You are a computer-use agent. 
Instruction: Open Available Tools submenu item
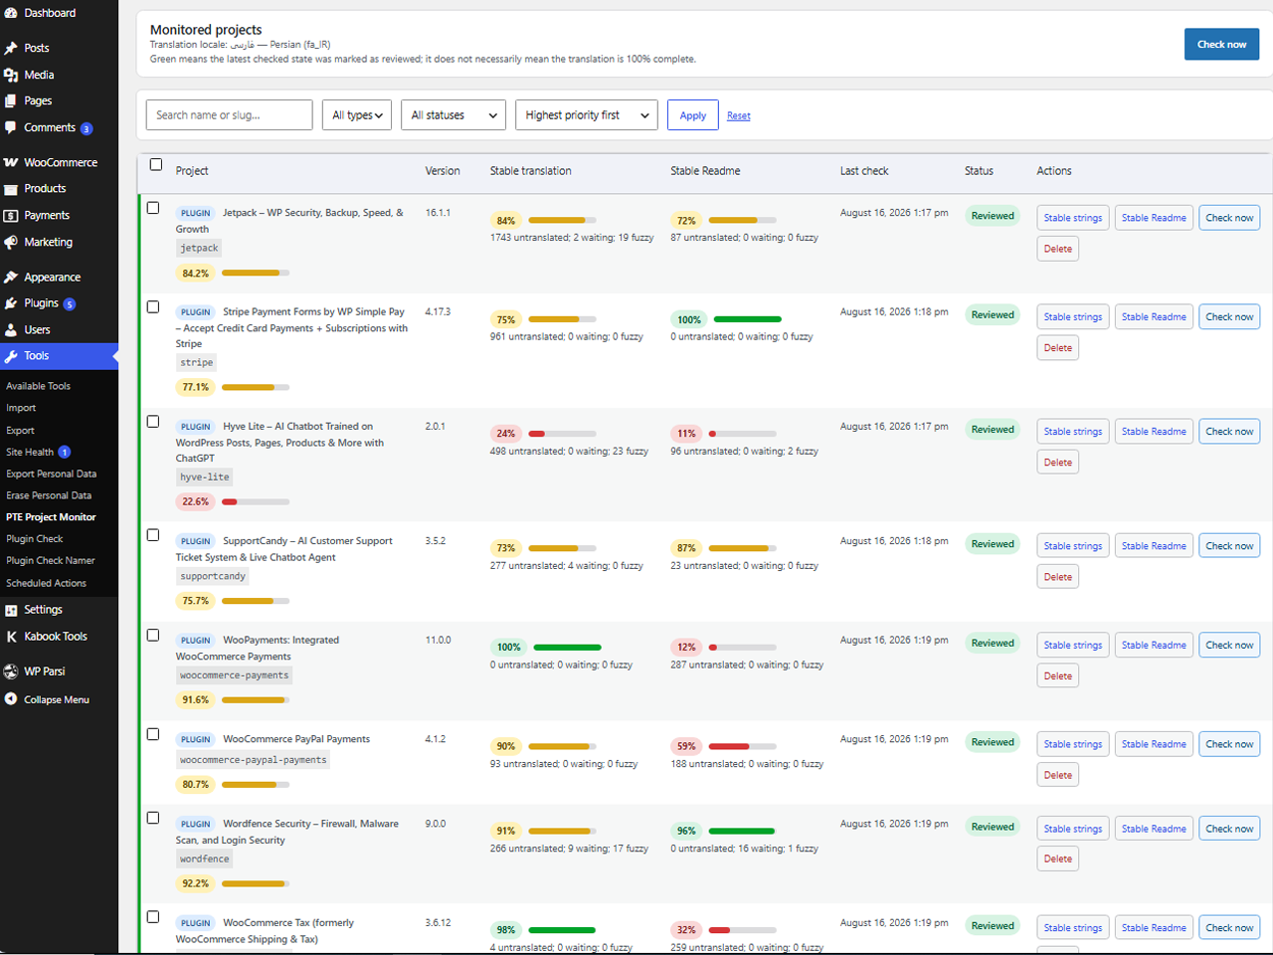(x=39, y=386)
